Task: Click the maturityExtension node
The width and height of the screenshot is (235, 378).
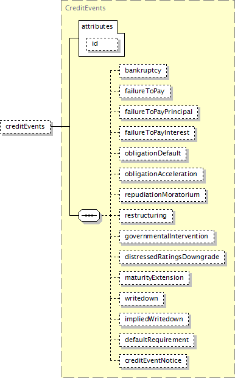Action: [x=155, y=278]
